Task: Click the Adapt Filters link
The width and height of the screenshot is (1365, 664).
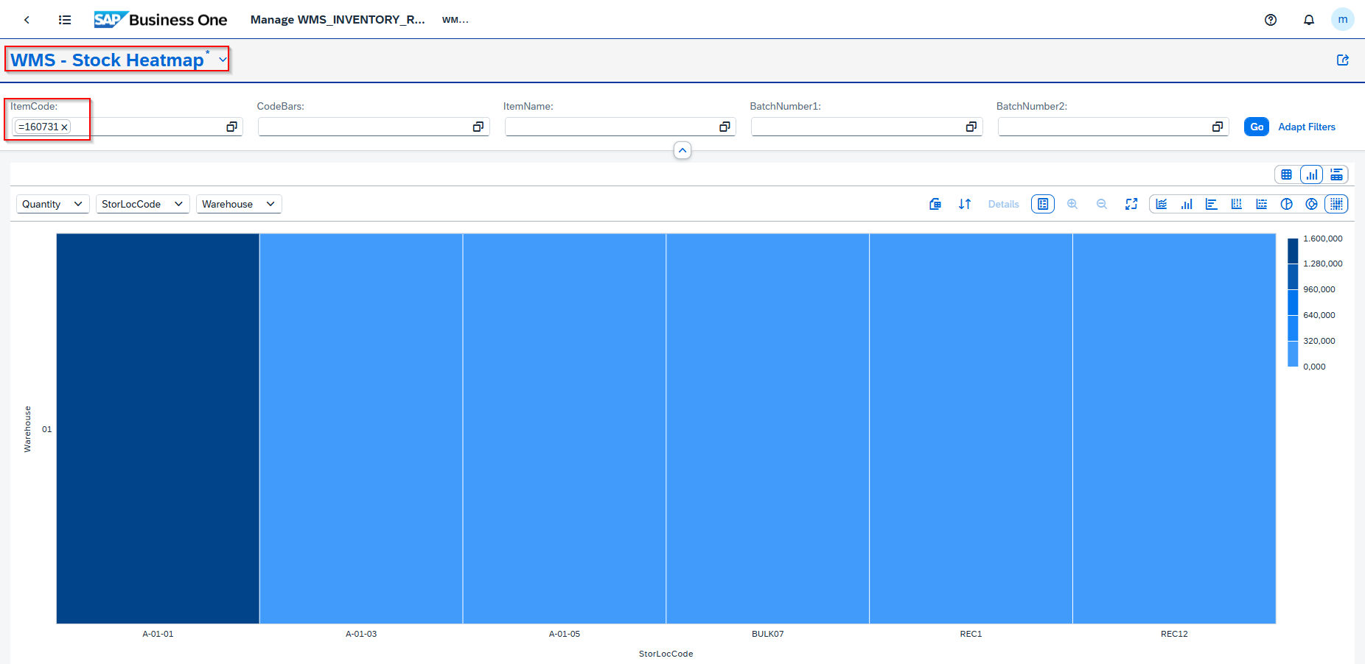Action: [x=1306, y=127]
